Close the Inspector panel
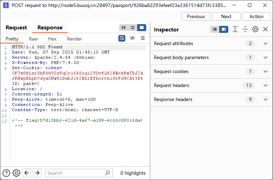The width and height of the screenshot is (273, 180). pyautogui.click(x=266, y=29)
